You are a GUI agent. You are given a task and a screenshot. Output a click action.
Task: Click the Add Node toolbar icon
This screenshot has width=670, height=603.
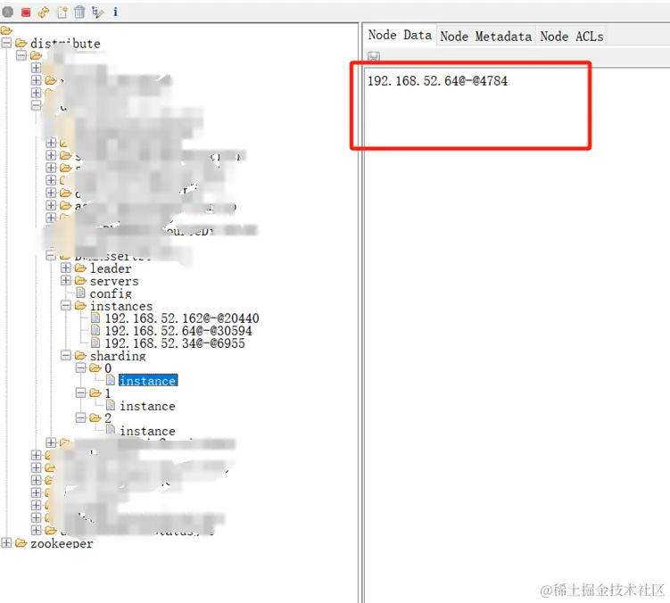(x=62, y=12)
